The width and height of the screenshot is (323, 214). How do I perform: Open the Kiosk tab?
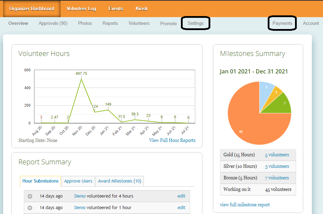pyautogui.click(x=142, y=8)
